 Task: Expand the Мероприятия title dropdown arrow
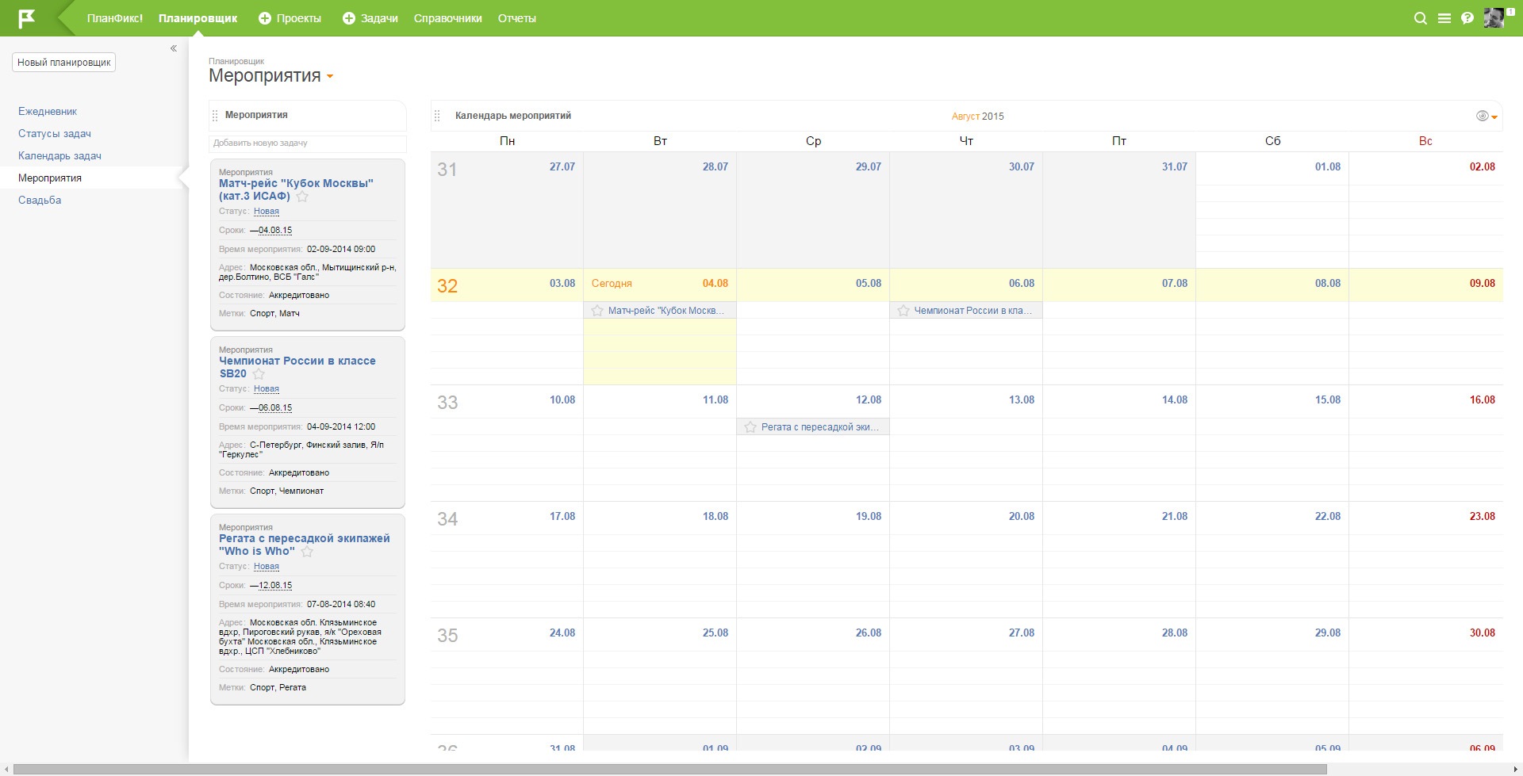330,77
